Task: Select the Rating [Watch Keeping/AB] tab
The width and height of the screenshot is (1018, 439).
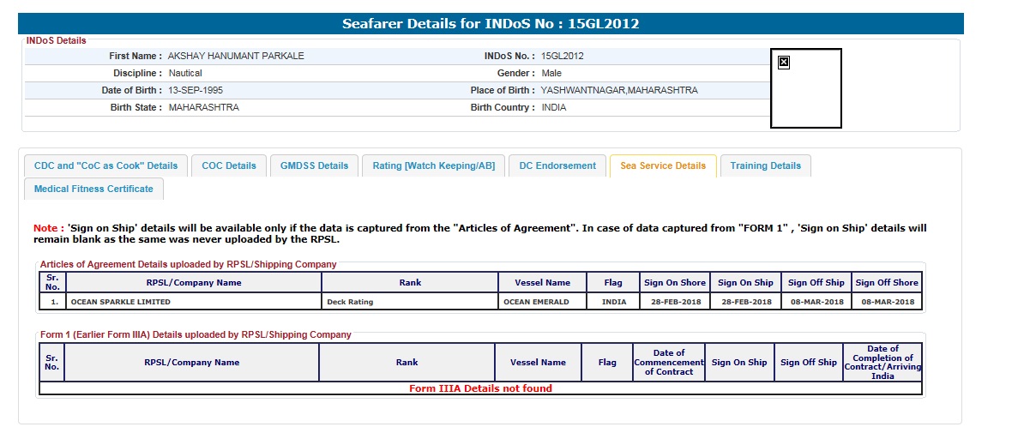Action: click(433, 166)
